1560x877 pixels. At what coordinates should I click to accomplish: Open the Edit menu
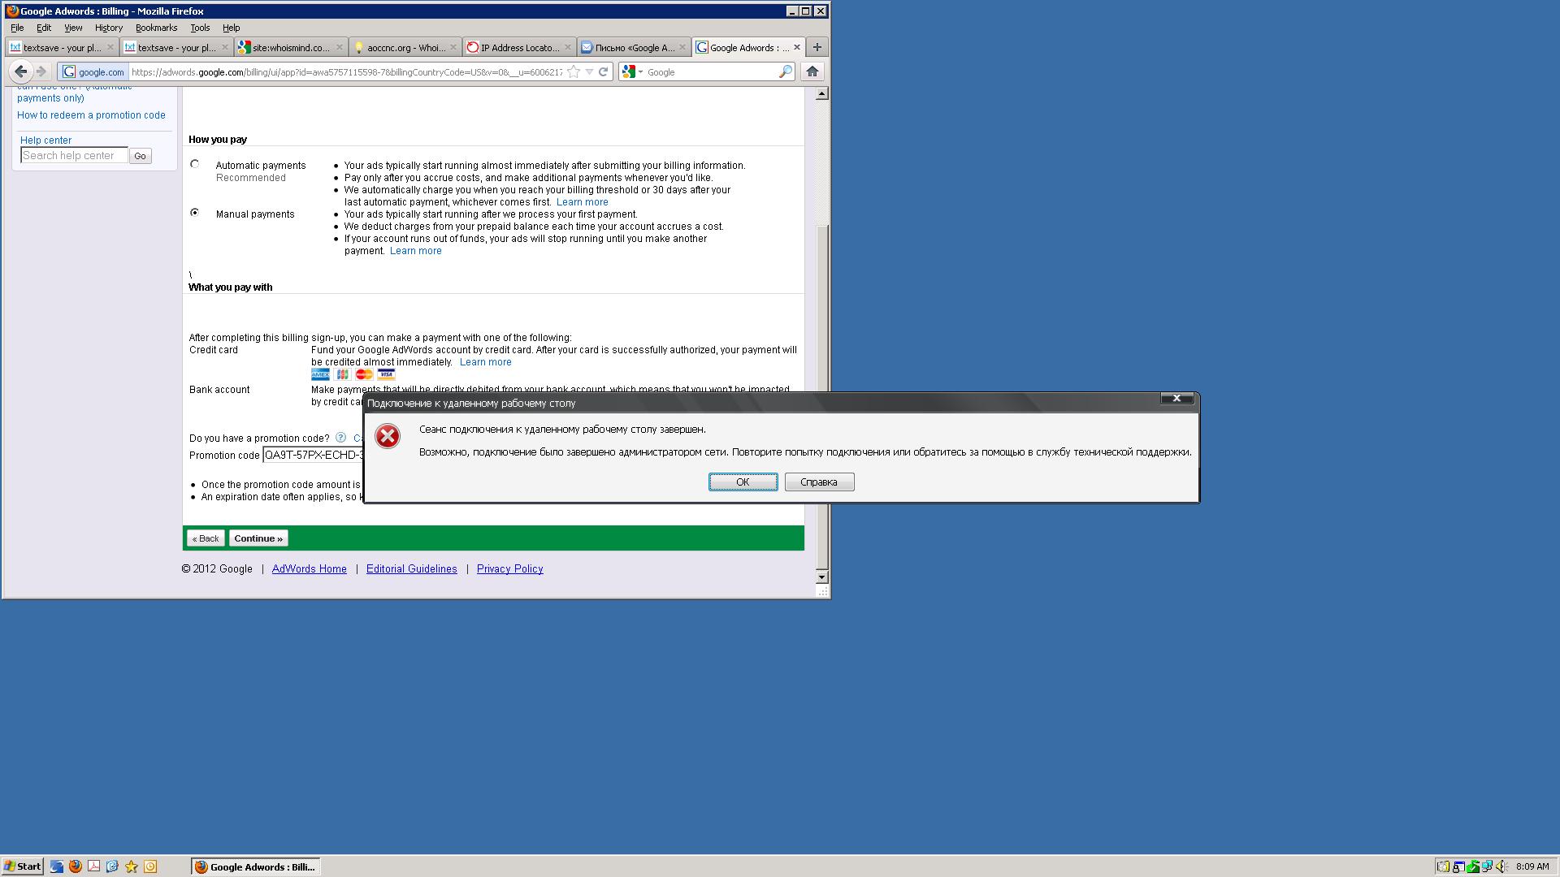[x=44, y=28]
